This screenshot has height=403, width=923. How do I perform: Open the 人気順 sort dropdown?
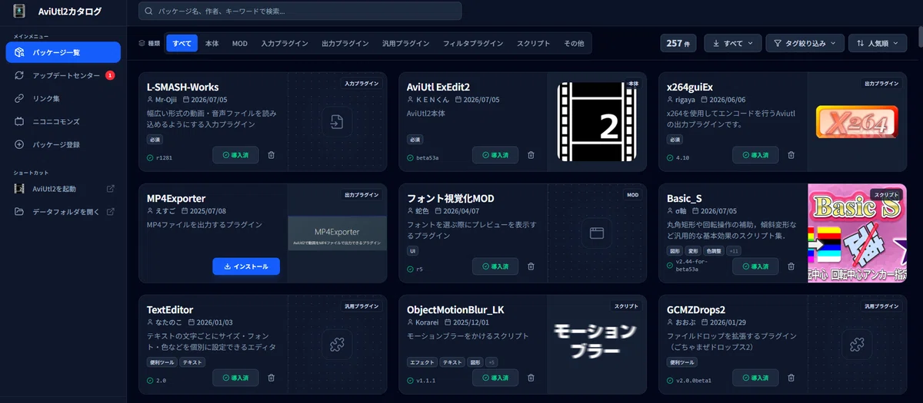point(878,43)
